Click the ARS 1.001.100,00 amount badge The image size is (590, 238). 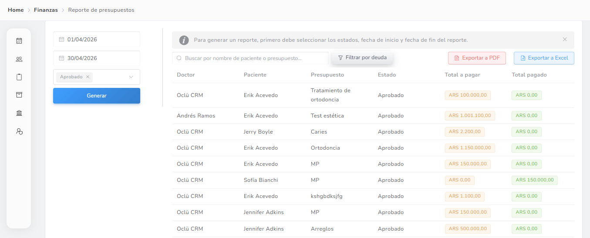(x=470, y=116)
